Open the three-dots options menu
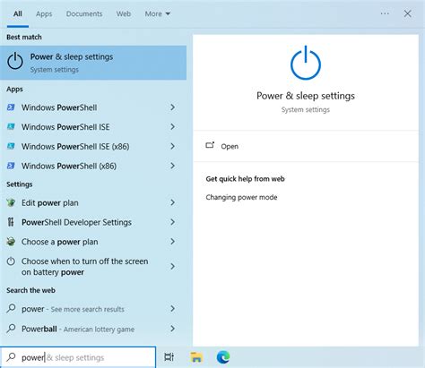This screenshot has width=425, height=368. 385,13
